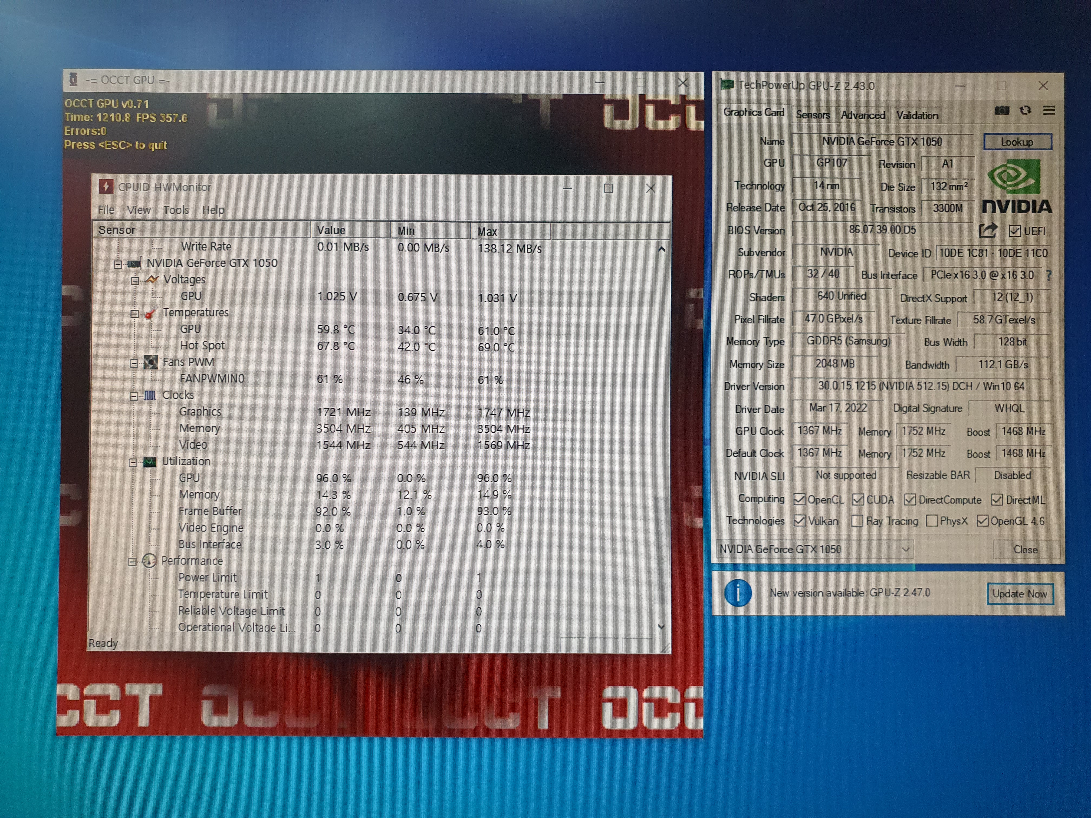The height and width of the screenshot is (818, 1091).
Task: Click the HWMonitor scrollbar down arrow
Action: tap(661, 626)
